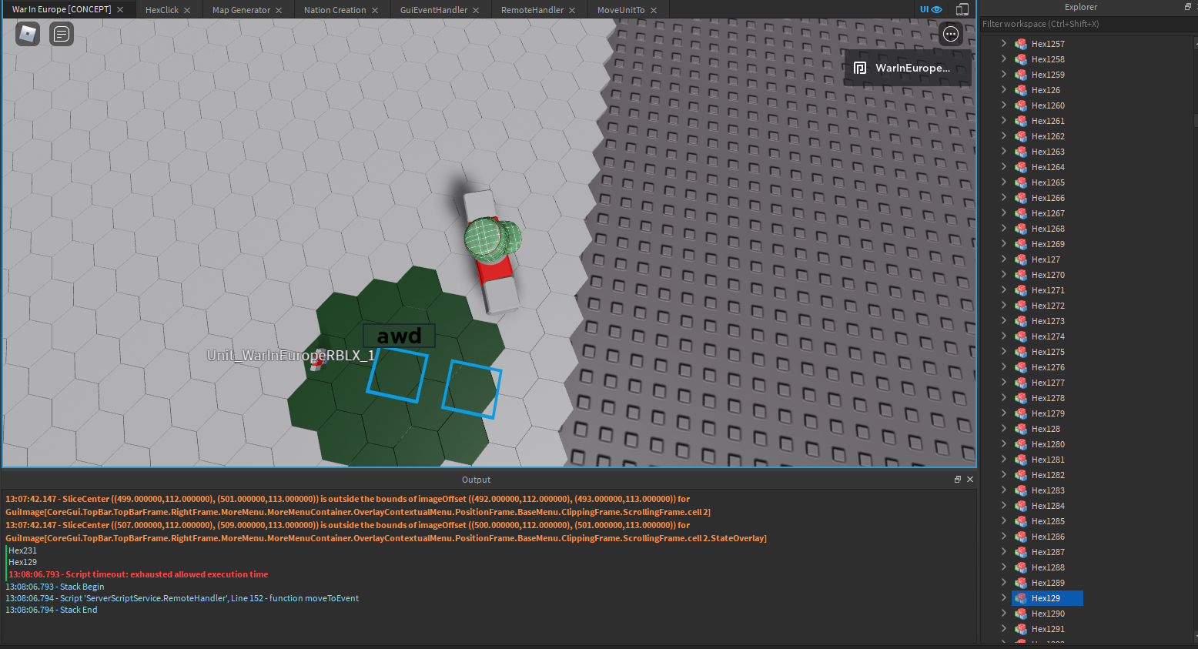Select Hex1279 in Explorer
Screen dimensions: 1198x649
click(1048, 413)
